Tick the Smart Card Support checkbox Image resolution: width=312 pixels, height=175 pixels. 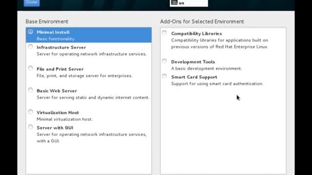click(164, 76)
